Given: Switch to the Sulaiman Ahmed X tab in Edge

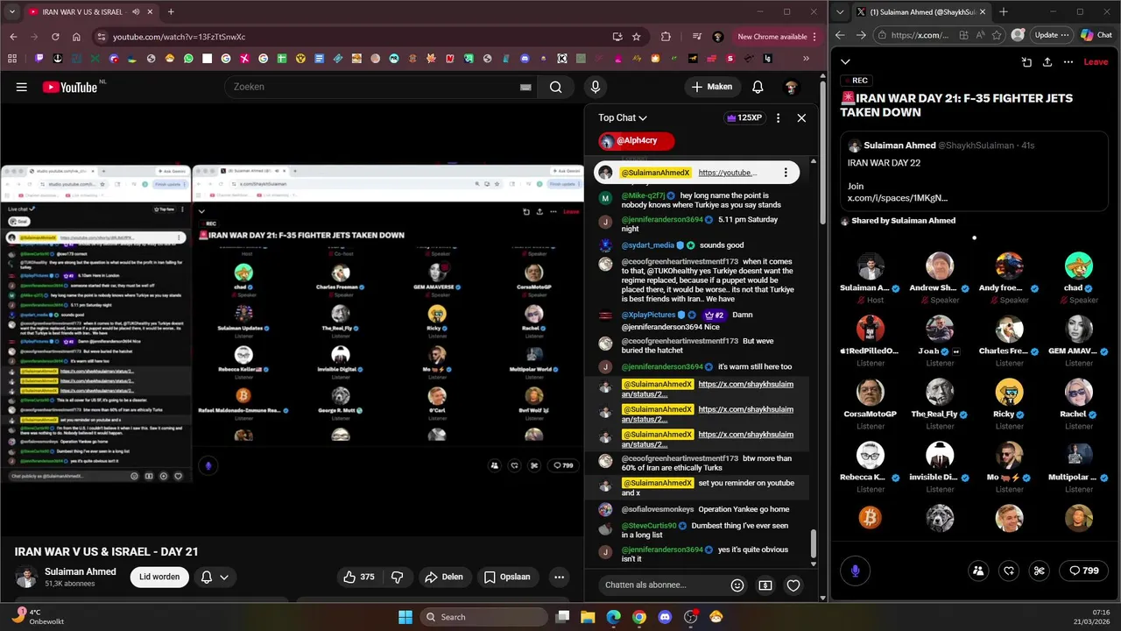Looking at the screenshot, I should 920,12.
